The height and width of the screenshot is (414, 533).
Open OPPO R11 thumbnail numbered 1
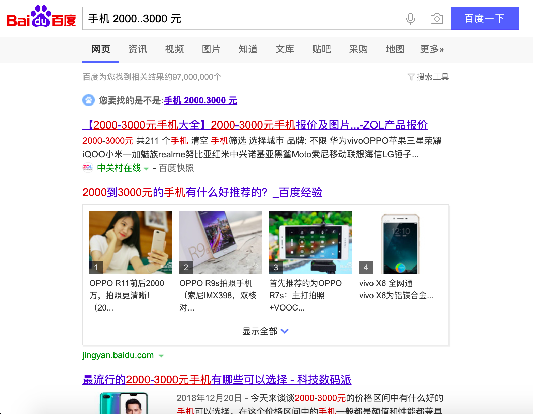[131, 242]
